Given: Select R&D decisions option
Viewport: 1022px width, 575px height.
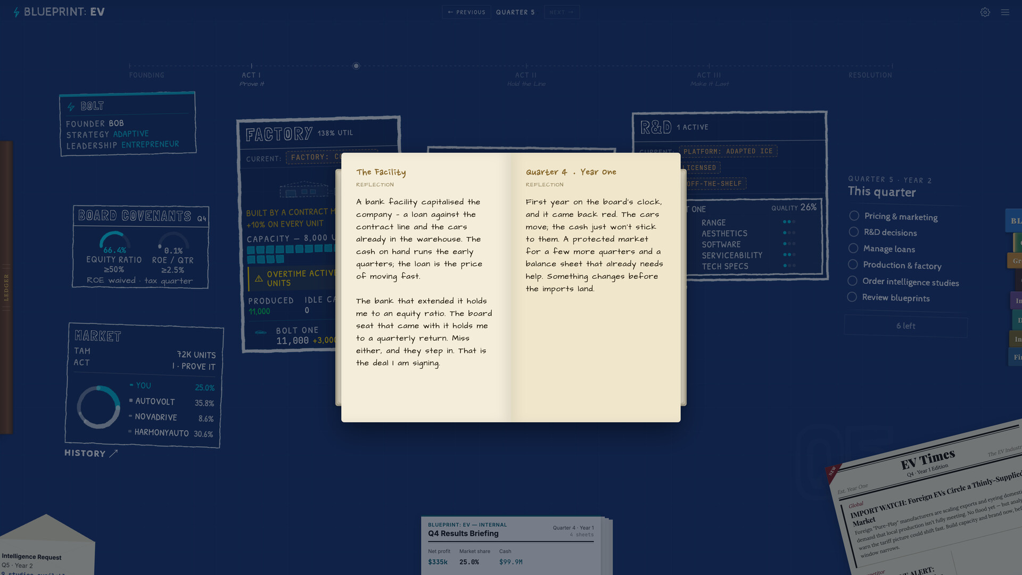Looking at the screenshot, I should (883, 232).
